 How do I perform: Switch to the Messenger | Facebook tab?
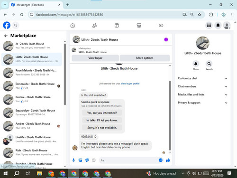(x=36, y=5)
